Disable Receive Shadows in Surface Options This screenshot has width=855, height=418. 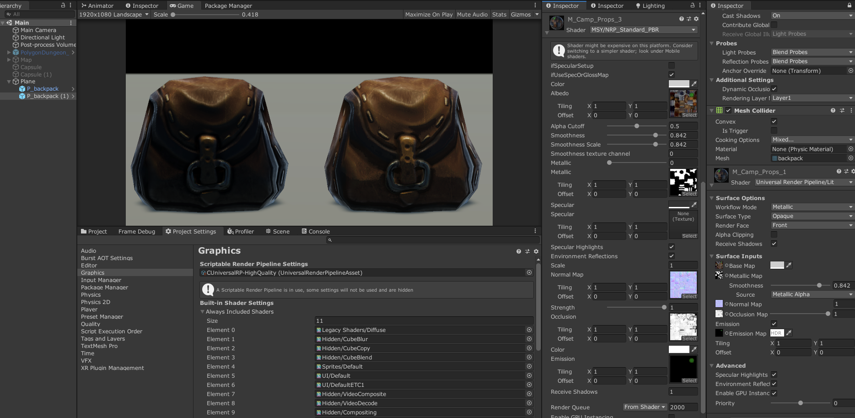point(774,244)
